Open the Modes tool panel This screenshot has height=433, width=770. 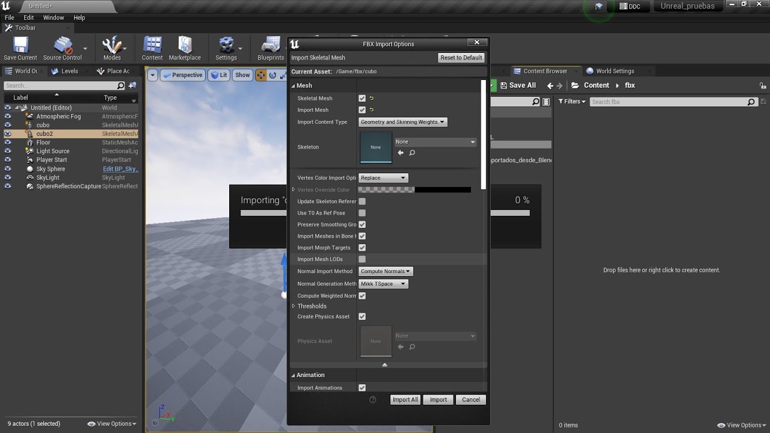point(112,48)
